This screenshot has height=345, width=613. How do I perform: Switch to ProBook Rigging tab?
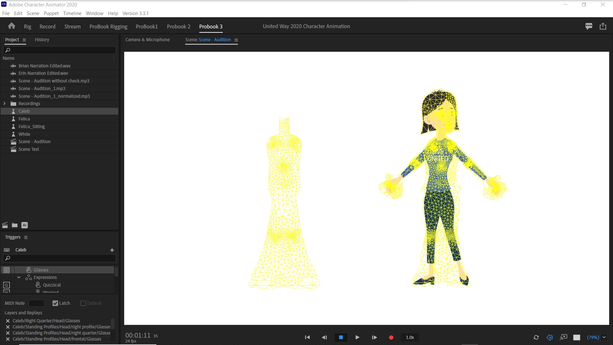tap(108, 27)
